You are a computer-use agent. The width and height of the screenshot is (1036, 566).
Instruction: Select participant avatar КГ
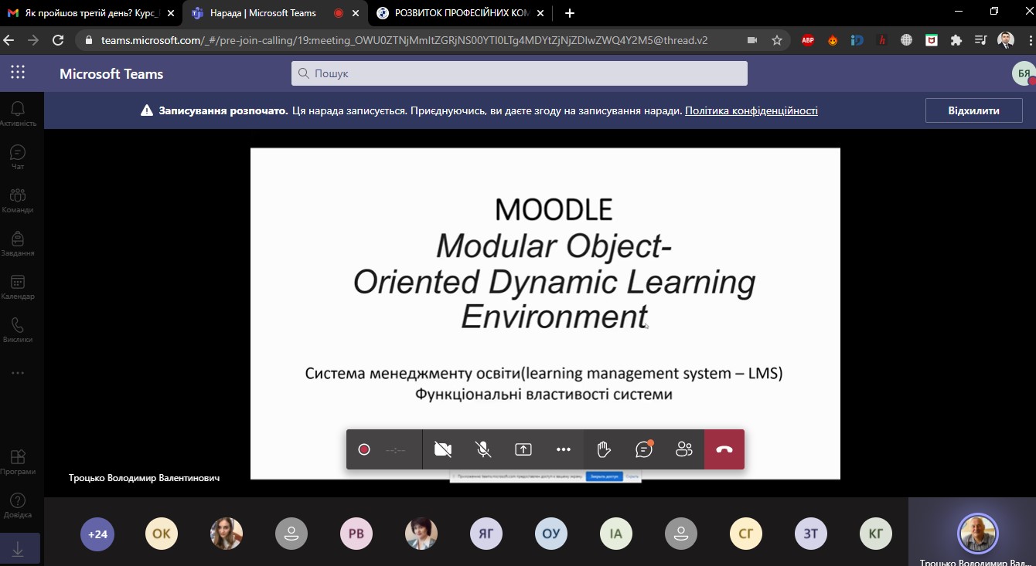pos(876,534)
